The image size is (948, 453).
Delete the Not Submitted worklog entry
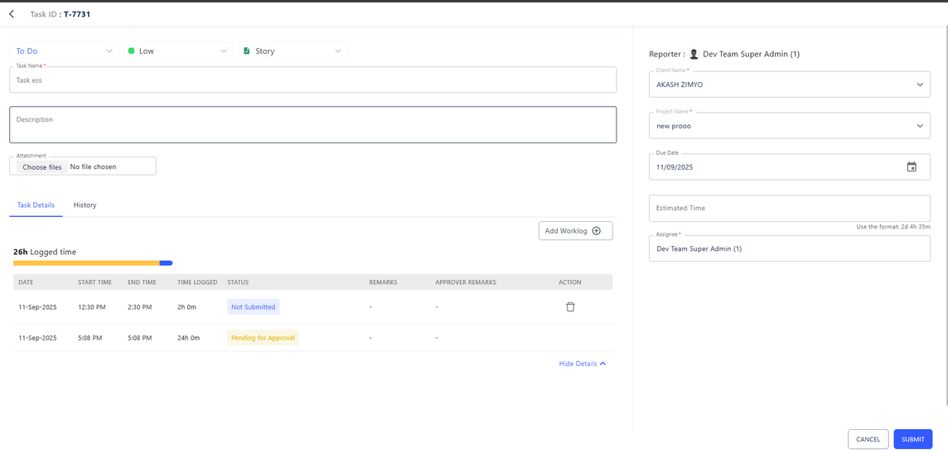point(570,307)
